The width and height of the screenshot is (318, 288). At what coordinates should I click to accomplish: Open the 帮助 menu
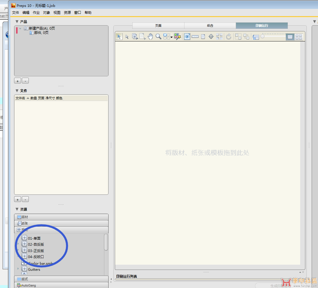click(88, 13)
